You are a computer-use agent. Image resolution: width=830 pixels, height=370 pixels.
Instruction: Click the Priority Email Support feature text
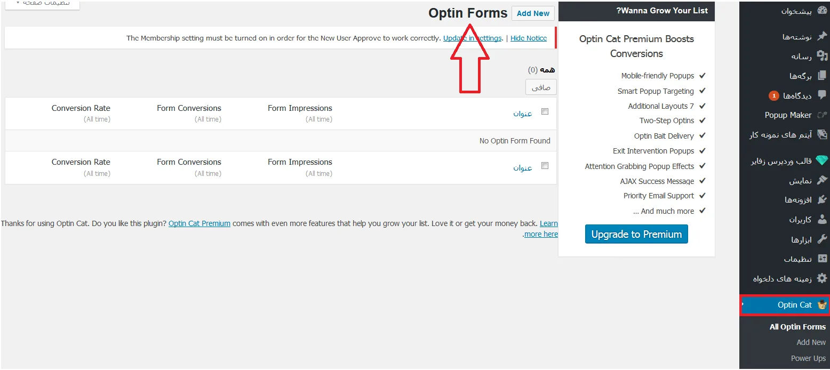pos(659,196)
